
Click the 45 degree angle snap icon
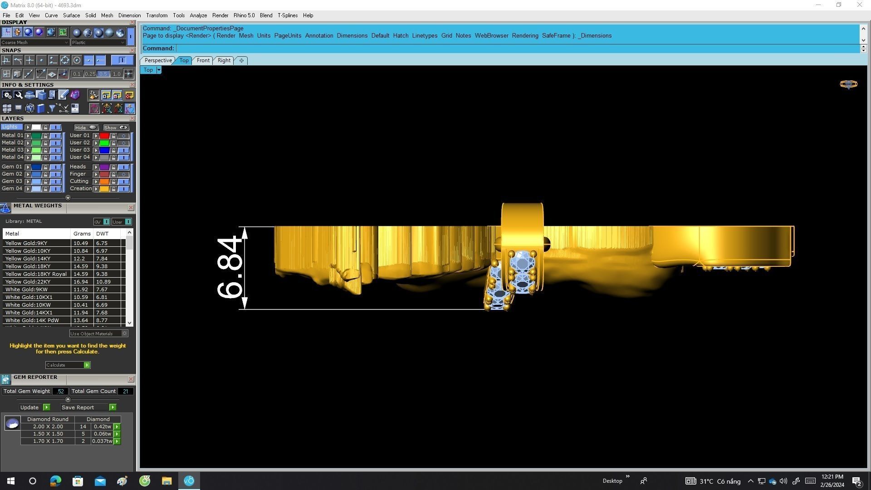click(x=41, y=73)
